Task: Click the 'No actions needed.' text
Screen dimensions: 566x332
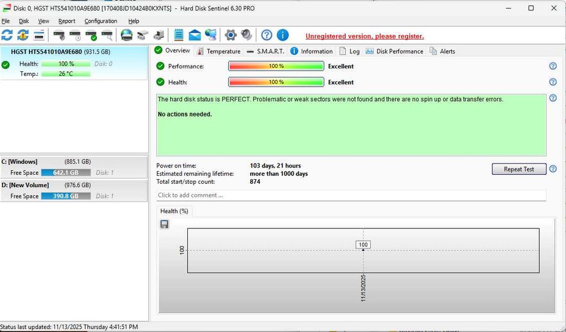Action: click(185, 114)
